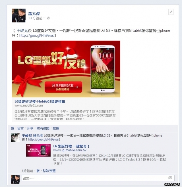Focus the 留言 comment input field
This screenshot has height=187, width=182.
pos(98,178)
